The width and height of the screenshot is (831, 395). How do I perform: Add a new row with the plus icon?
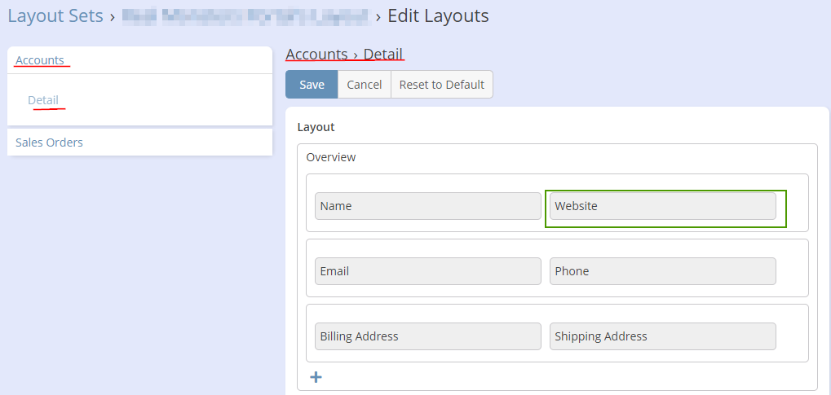coord(316,377)
